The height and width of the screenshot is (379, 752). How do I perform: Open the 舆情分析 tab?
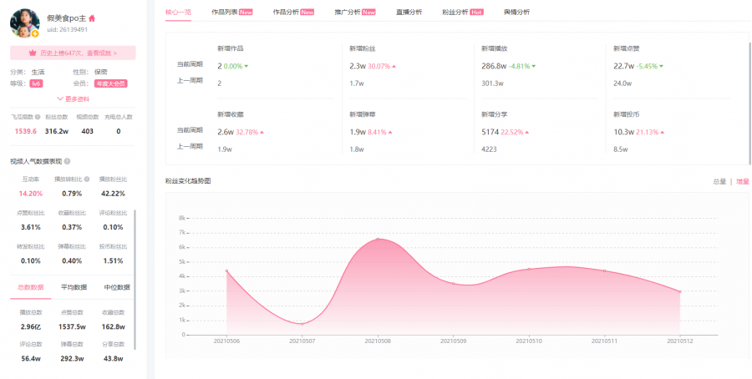coord(517,13)
